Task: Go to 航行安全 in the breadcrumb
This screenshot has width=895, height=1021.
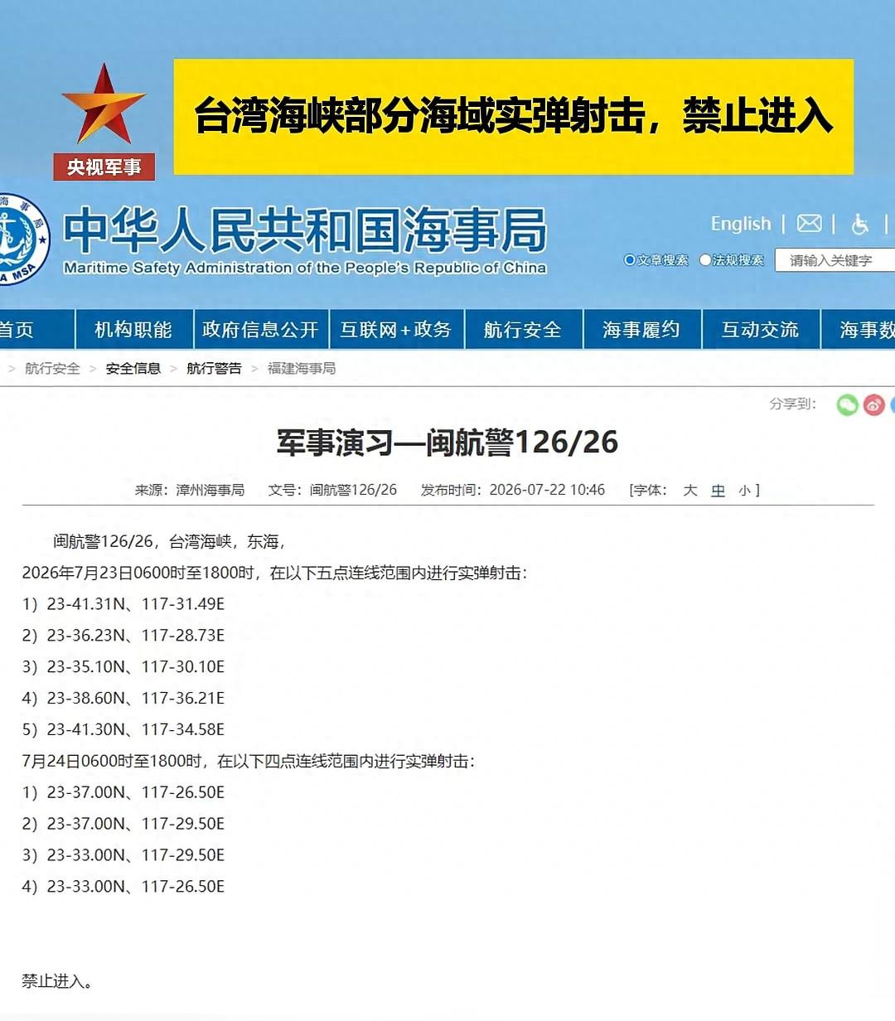Action: [x=52, y=369]
